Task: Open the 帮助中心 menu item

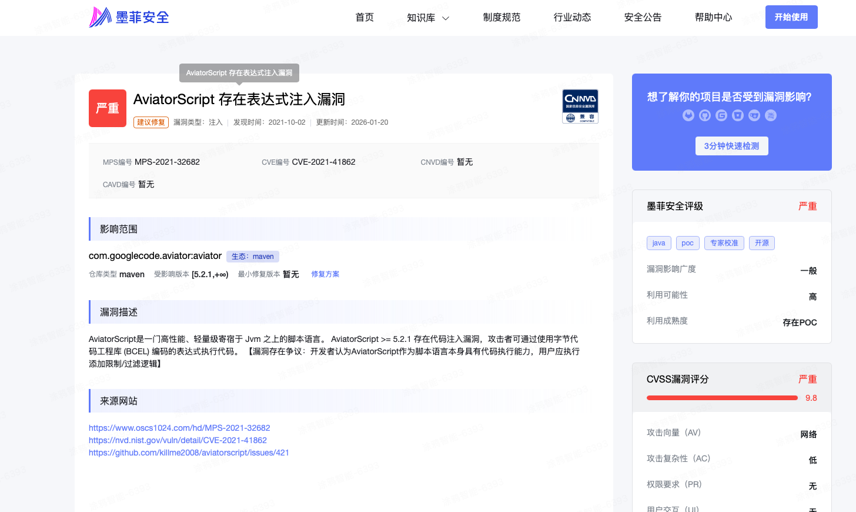Action: (713, 18)
